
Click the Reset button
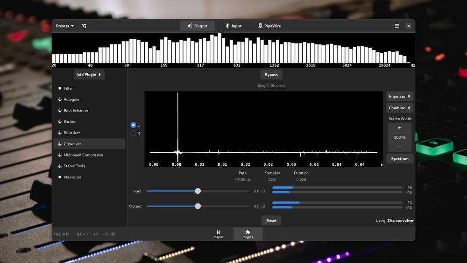(x=271, y=220)
